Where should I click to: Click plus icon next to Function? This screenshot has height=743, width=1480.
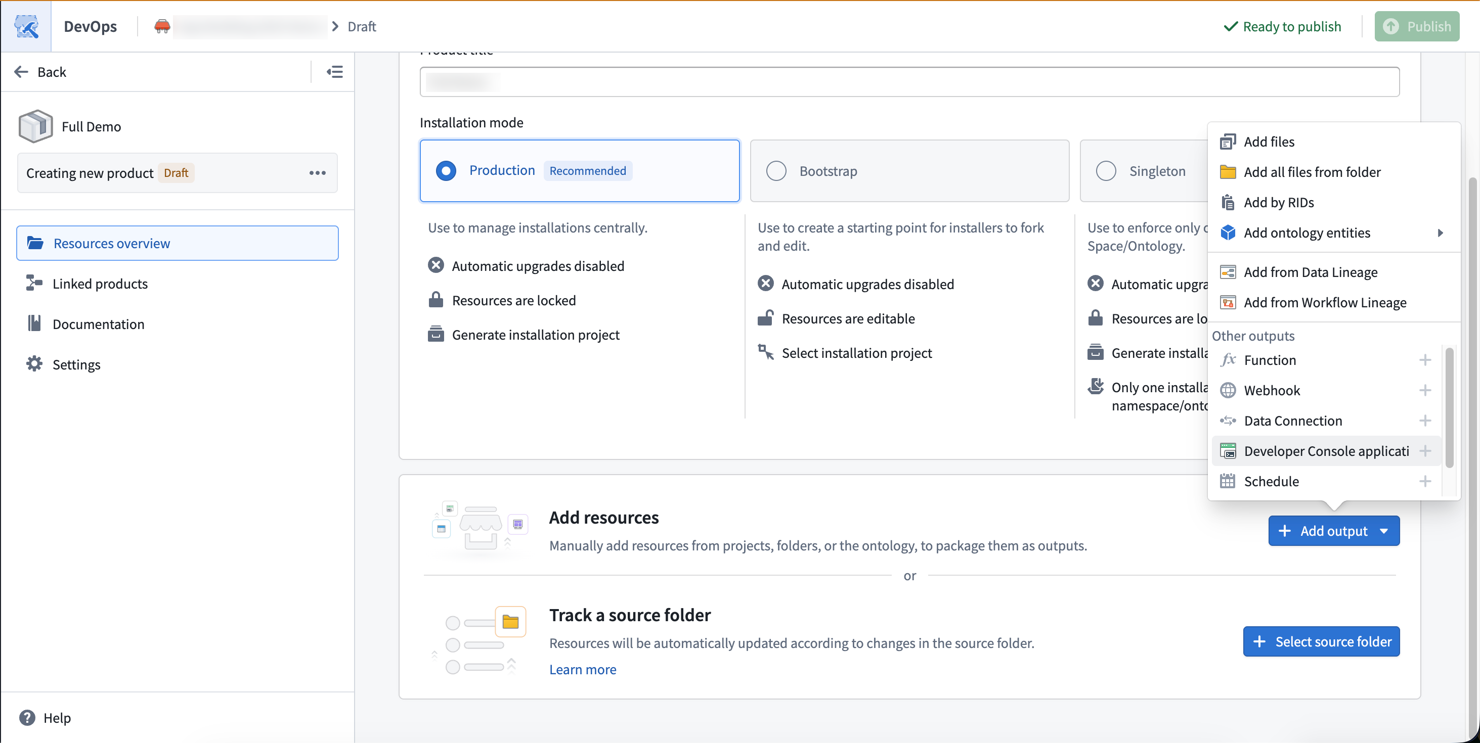point(1425,360)
